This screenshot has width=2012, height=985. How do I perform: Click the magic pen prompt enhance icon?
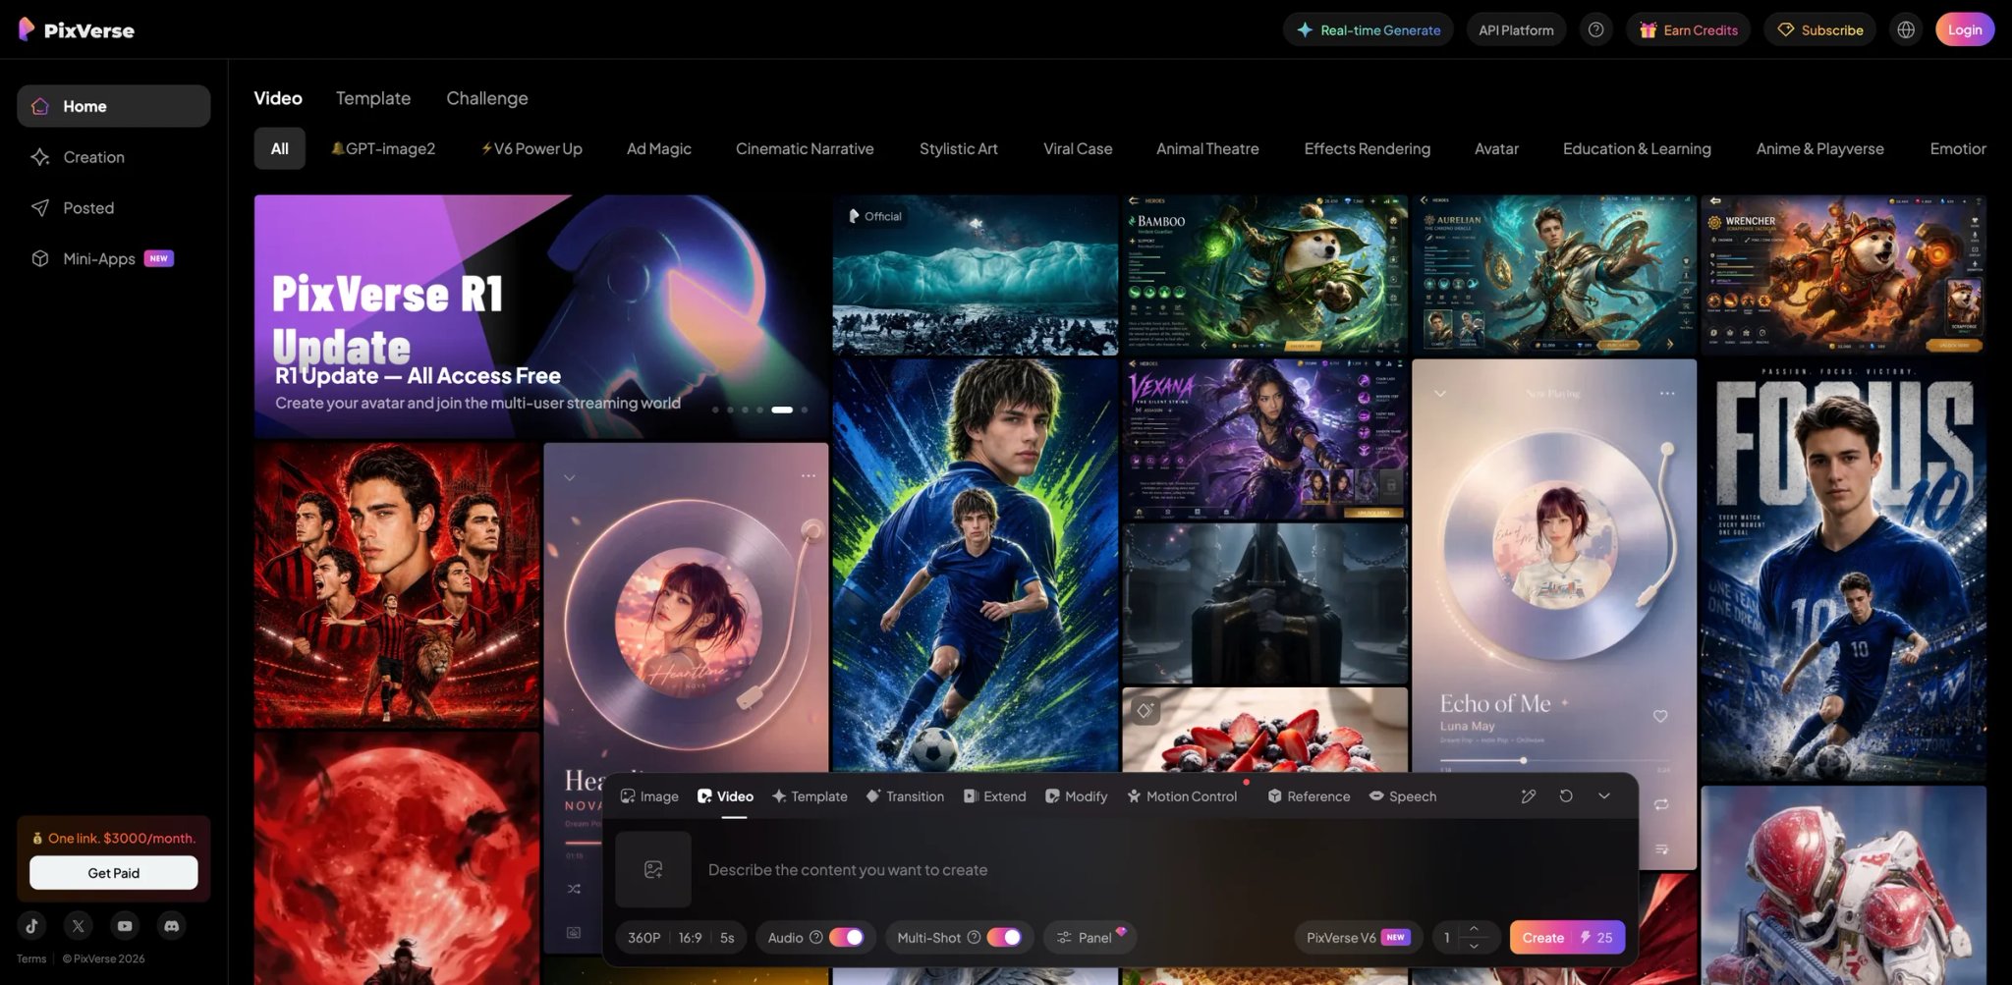[1529, 796]
